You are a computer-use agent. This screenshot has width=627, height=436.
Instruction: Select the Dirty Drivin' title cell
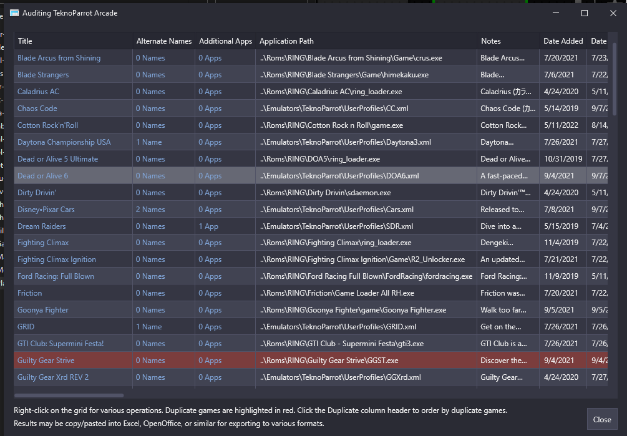(73, 192)
